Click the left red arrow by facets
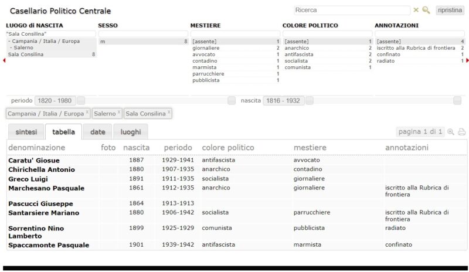Screen dimensions: 469x272 4,60
